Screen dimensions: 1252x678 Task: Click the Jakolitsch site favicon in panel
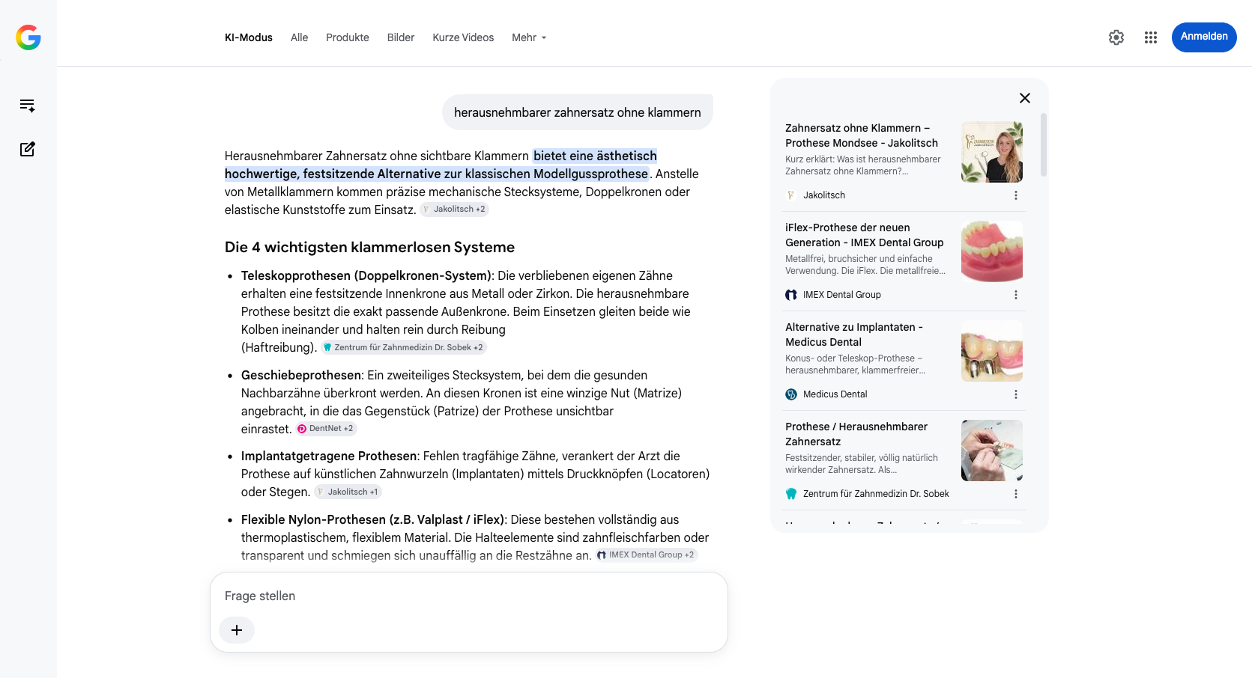click(x=791, y=195)
